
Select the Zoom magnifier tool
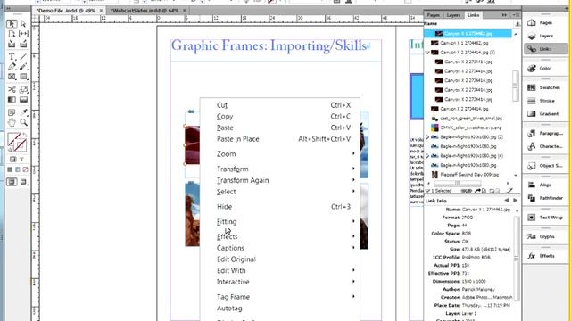[24, 122]
